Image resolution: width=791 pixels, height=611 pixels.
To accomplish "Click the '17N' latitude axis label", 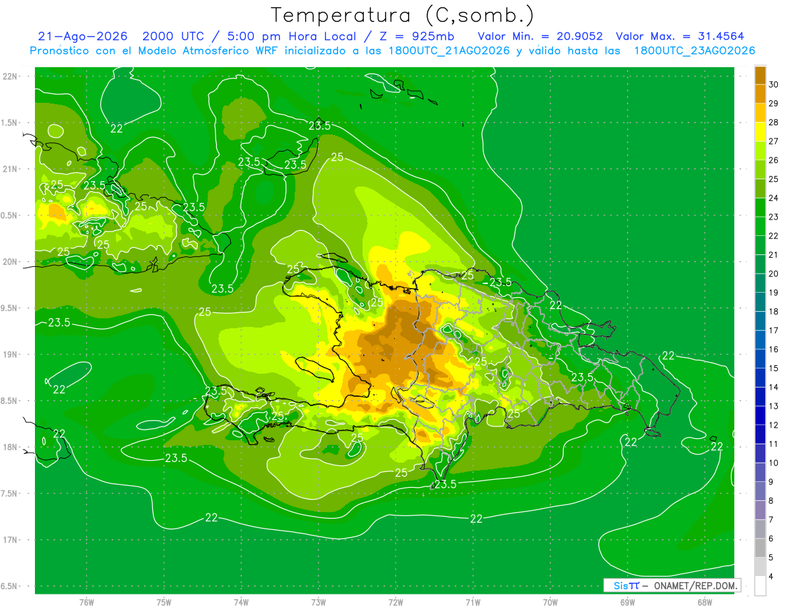I will pos(11,540).
